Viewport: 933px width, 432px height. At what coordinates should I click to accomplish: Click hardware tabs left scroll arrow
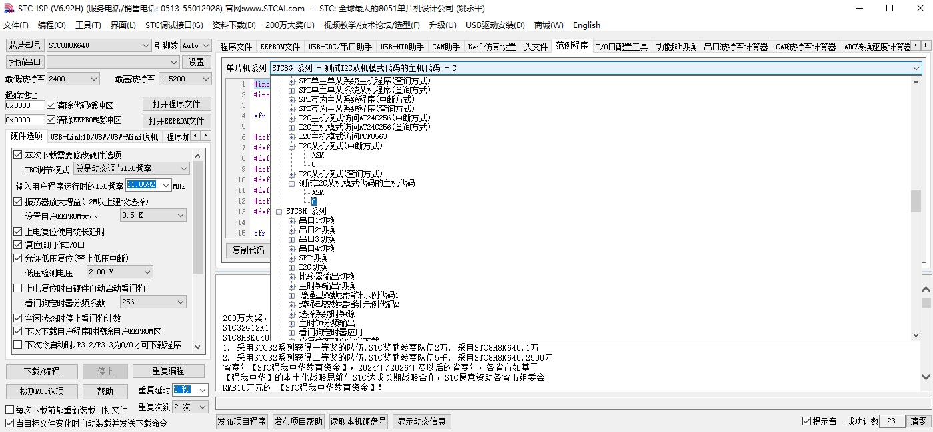[x=195, y=136]
